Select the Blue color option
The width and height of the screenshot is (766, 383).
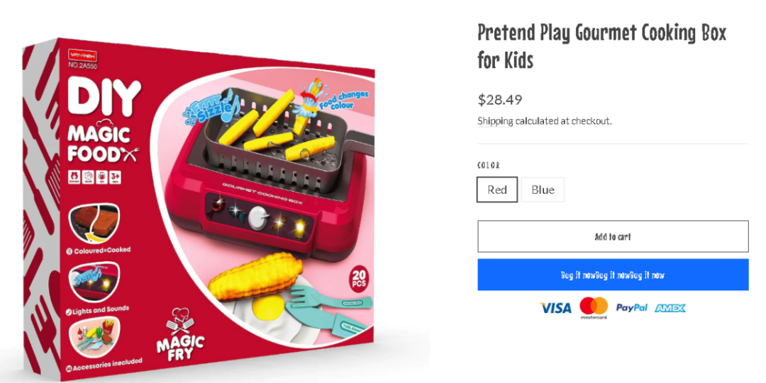543,189
